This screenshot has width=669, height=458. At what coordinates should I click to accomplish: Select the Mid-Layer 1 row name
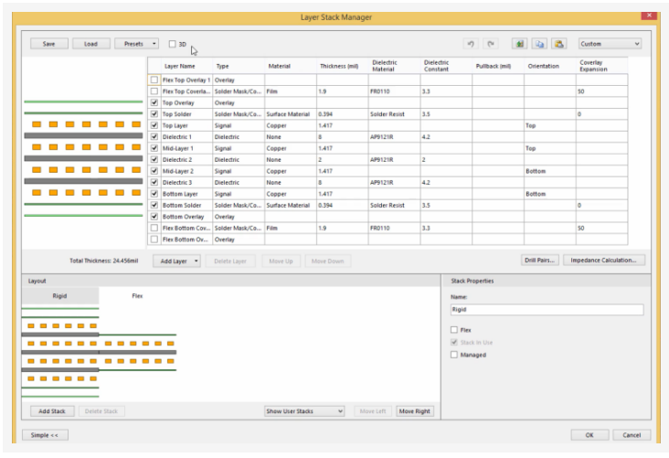coord(179,148)
